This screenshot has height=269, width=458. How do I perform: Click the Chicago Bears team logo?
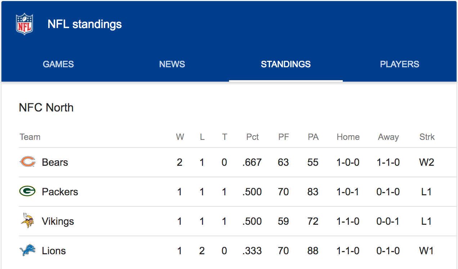[27, 162]
